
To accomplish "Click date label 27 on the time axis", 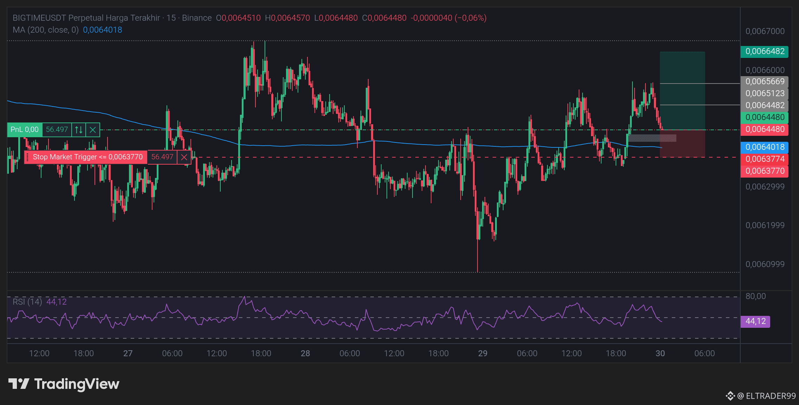I will (128, 353).
